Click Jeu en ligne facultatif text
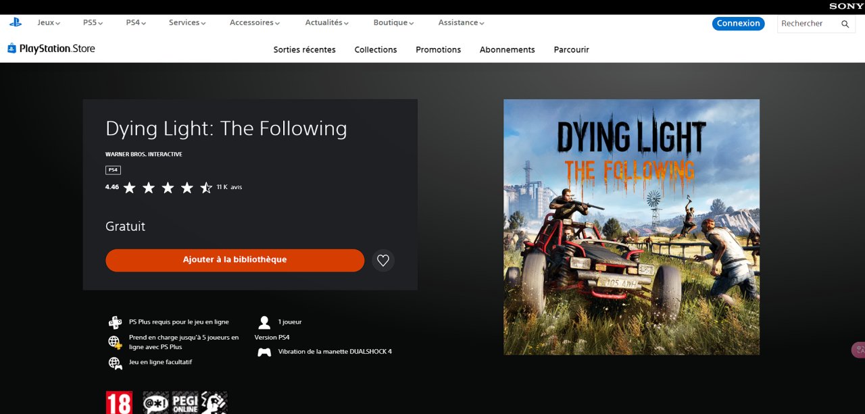This screenshot has height=414, width=865. click(160, 362)
